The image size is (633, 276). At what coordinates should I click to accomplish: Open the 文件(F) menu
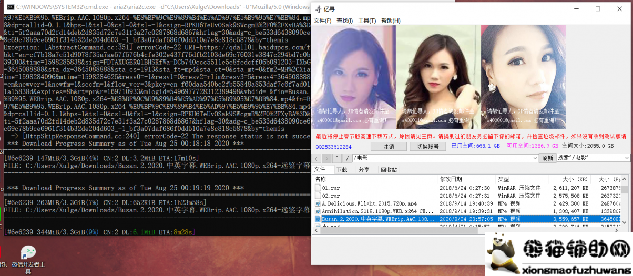[322, 21]
